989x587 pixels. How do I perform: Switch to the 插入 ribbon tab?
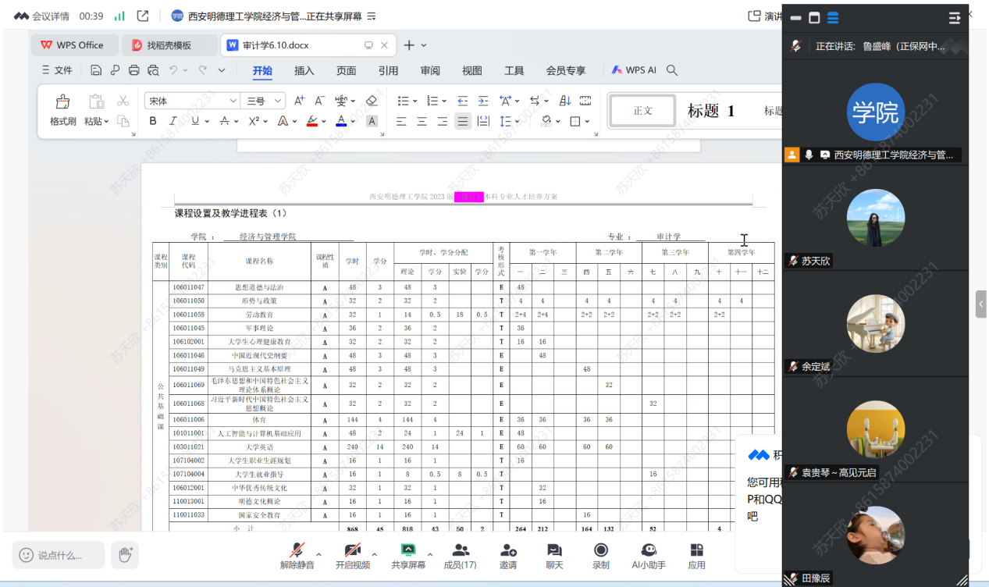(x=304, y=70)
